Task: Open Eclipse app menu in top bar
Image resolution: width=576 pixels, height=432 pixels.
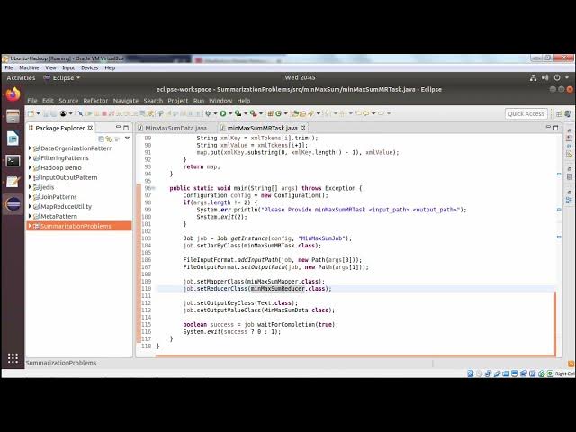Action: click(x=62, y=78)
